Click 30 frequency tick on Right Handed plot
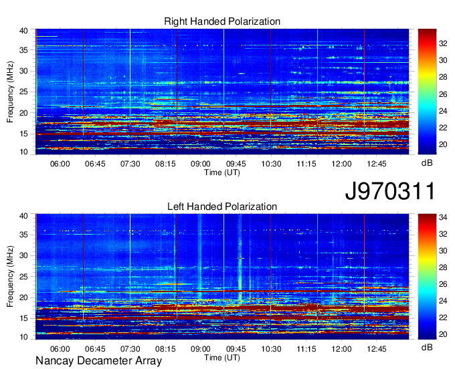Viewport: 455px width, 369px height. [x=23, y=71]
